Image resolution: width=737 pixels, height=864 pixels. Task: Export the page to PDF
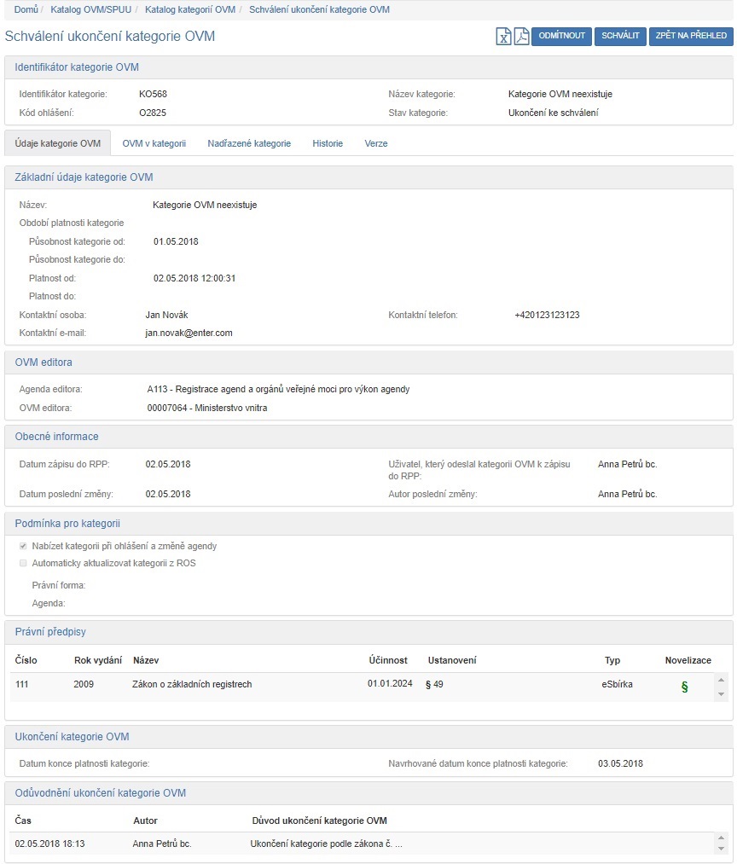point(521,37)
